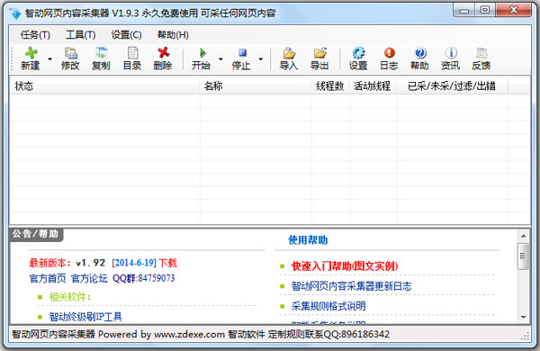
Task: Open the 任务(T) menu
Action: click(x=35, y=35)
